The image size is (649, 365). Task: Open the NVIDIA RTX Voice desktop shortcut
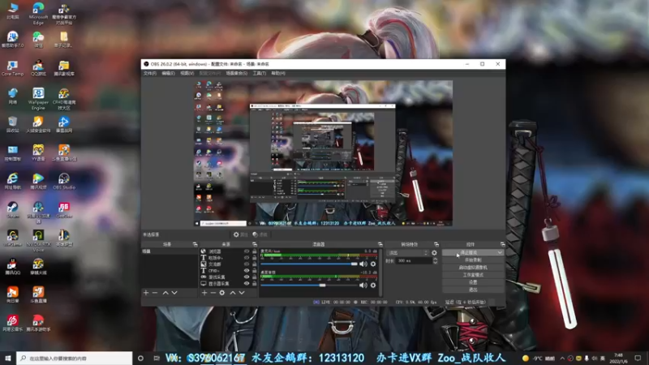tap(38, 241)
